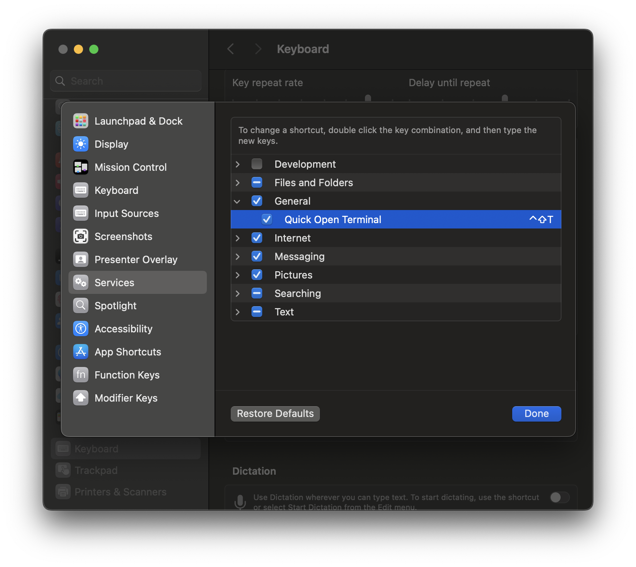
Task: Click the Mission Control icon
Action: pyautogui.click(x=81, y=167)
